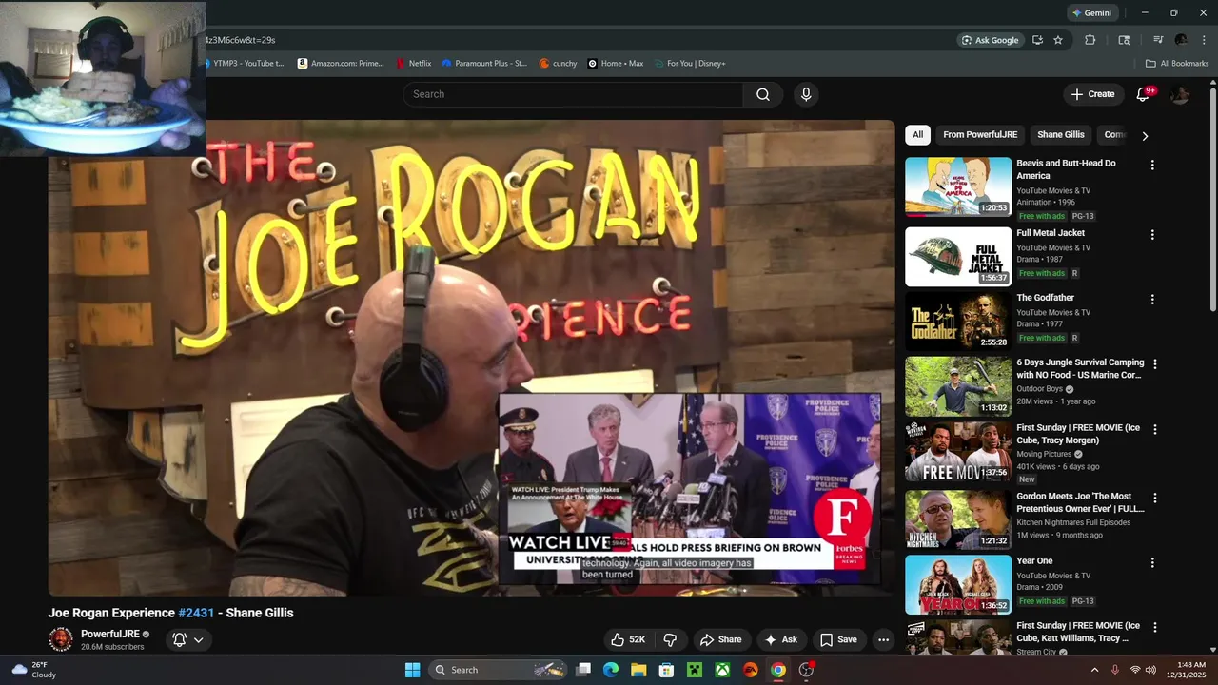1218x685 pixels.
Task: Open Beavis and Butt-Head Do America thumbnail
Action: pyautogui.click(x=958, y=186)
